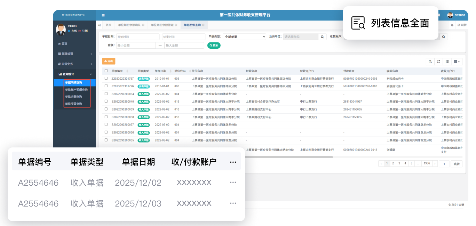Switch to the 首页 tab
The image size is (476, 226).
click(109, 25)
